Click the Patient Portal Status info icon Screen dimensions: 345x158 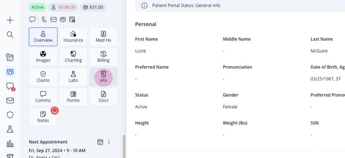click(x=144, y=5)
